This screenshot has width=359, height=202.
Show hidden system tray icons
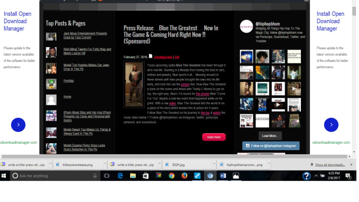click(316, 176)
